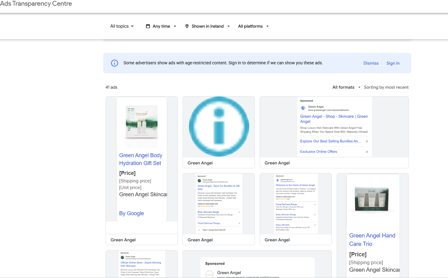This screenshot has width=448, height=278.
Task: Click the Sign in link in the notice
Action: (393, 63)
